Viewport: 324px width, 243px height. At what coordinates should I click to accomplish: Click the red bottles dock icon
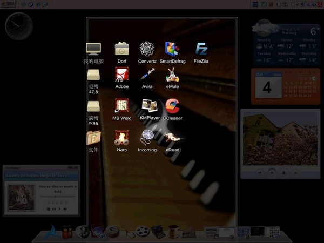(x=67, y=232)
